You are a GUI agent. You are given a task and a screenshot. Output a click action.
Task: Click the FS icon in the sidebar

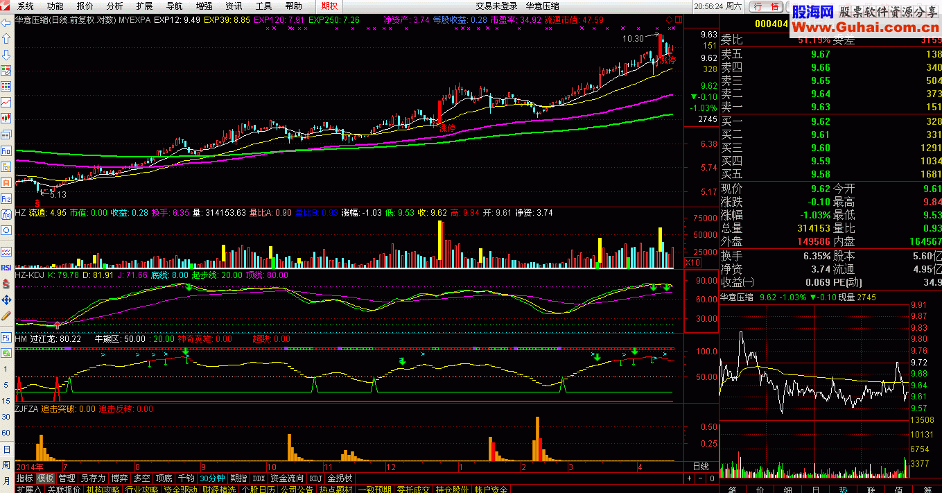point(6,338)
